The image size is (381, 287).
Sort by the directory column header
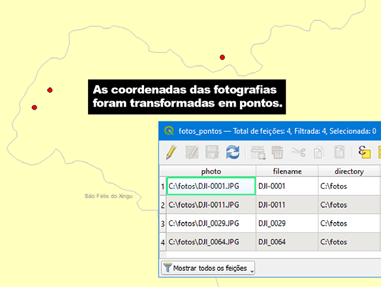coord(349,171)
